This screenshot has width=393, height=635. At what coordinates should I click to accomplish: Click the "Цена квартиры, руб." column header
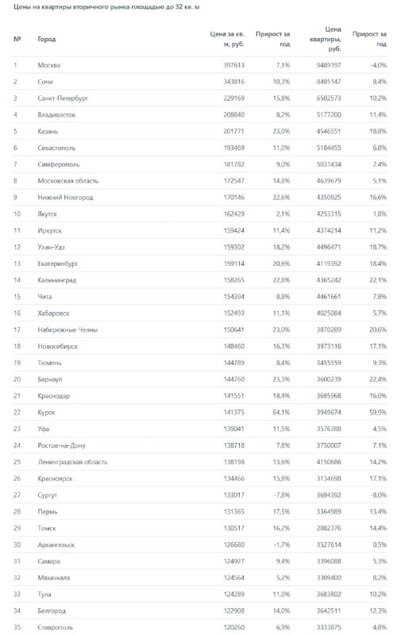(326, 39)
